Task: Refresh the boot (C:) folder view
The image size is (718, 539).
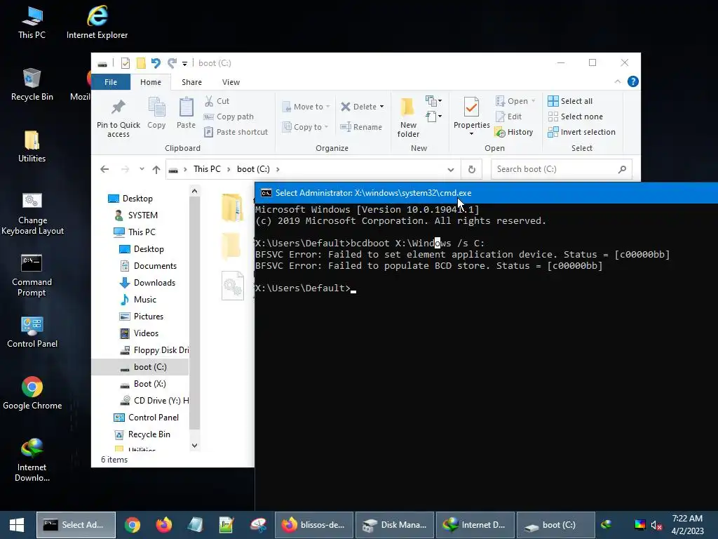Action: (x=472, y=170)
